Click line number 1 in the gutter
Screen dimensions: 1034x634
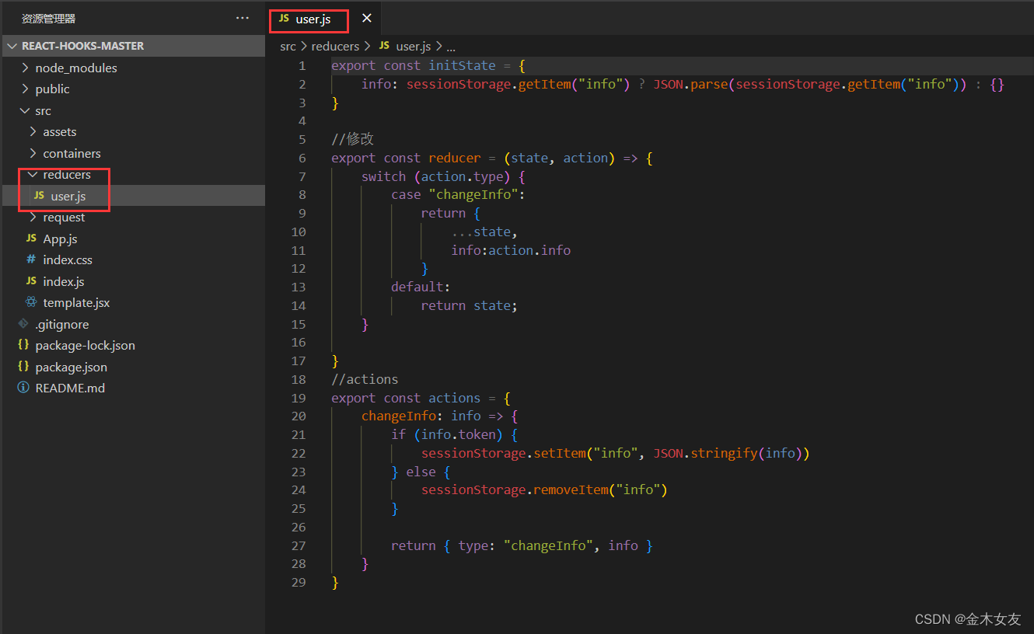pos(302,65)
